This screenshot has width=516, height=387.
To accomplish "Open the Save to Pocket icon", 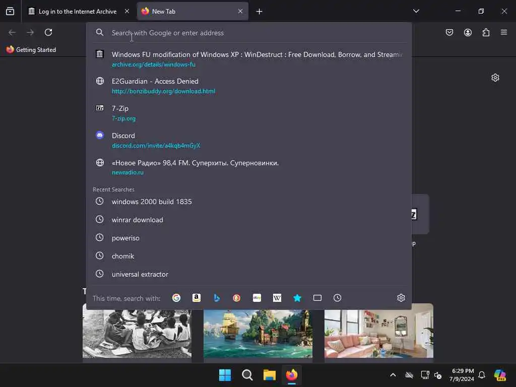I will [x=449, y=32].
